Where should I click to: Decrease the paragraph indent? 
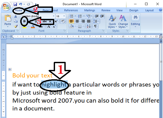(97, 16)
